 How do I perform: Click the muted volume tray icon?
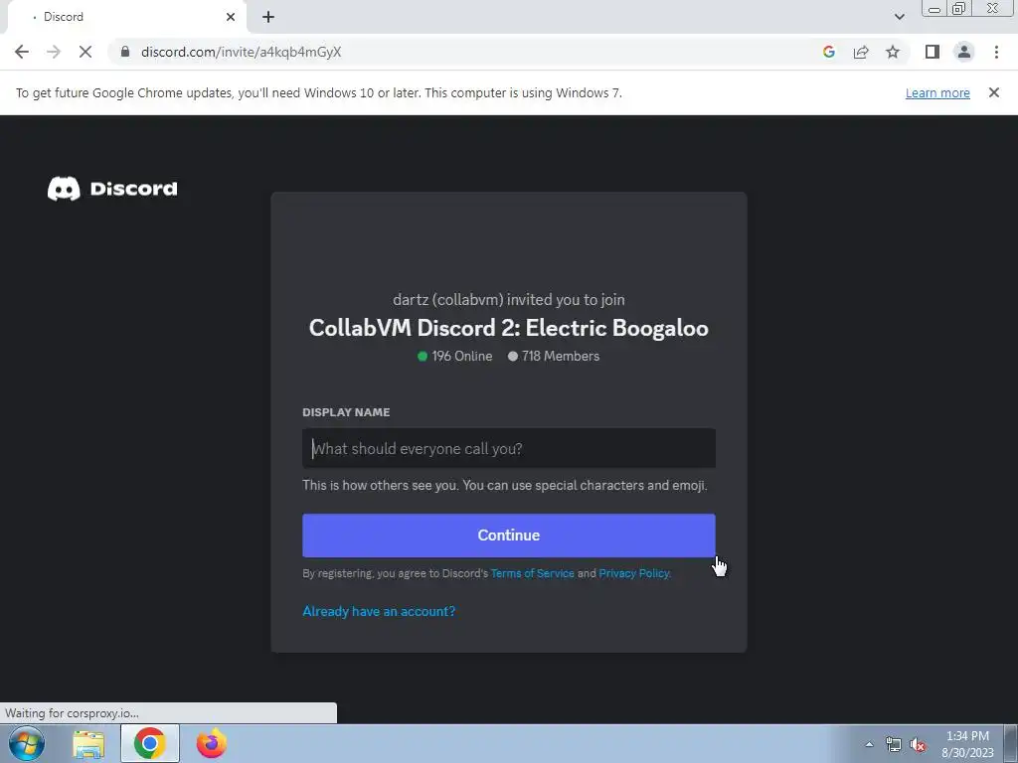tap(918, 745)
